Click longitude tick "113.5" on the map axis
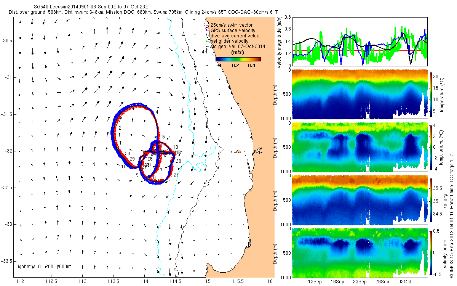Image resolution: width=457 pixels, height=286 pixels. pyautogui.click(x=113, y=281)
